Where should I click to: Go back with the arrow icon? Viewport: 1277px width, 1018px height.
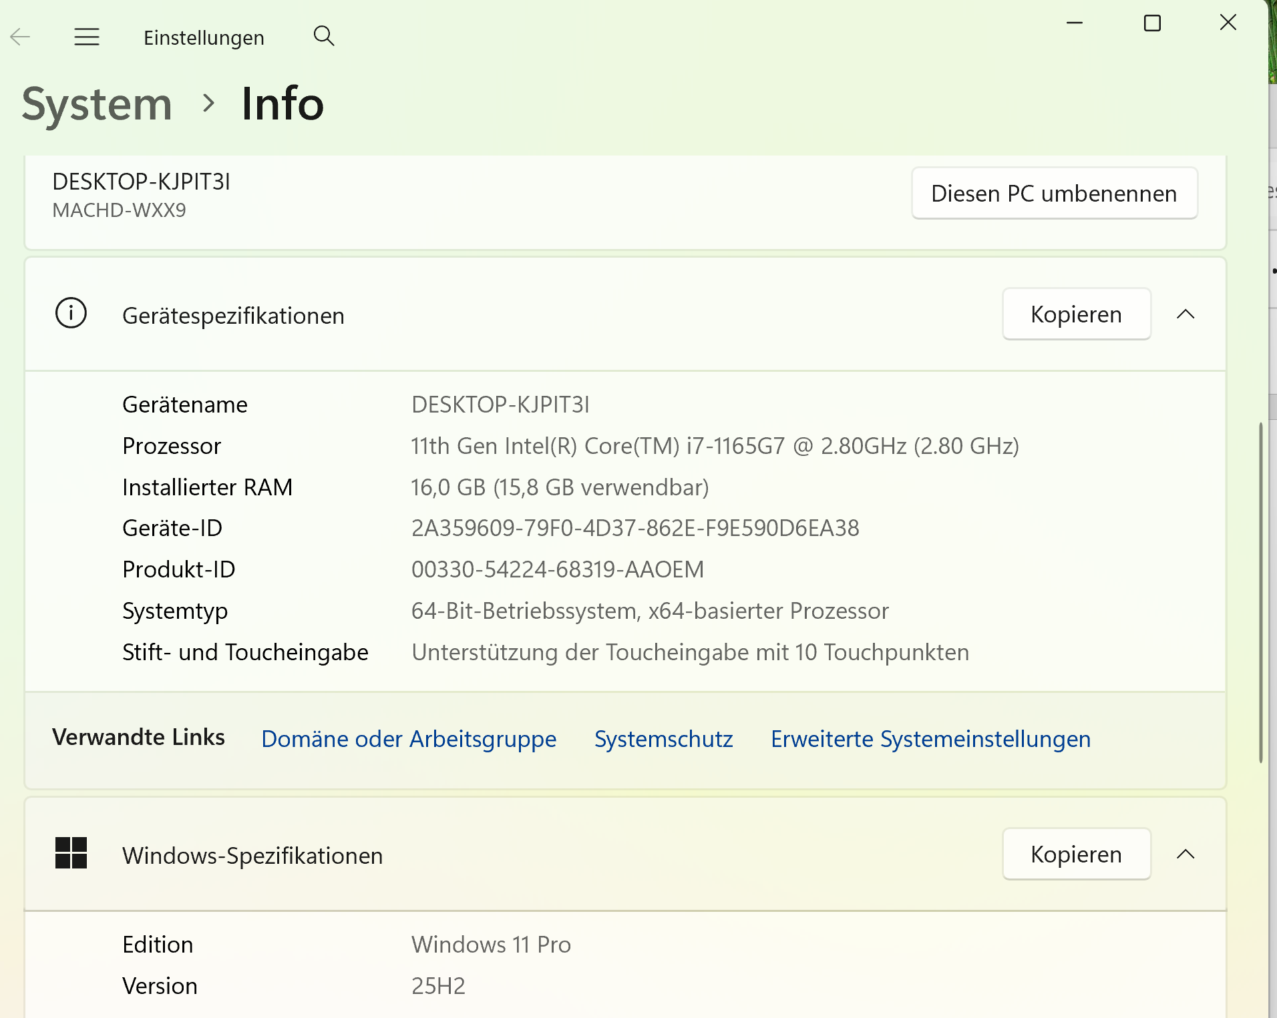21,37
